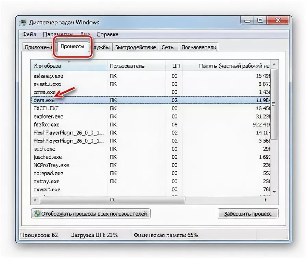308x259 pixels.
Task: Click the vertical scrollbar up arrow
Action: click(274, 64)
